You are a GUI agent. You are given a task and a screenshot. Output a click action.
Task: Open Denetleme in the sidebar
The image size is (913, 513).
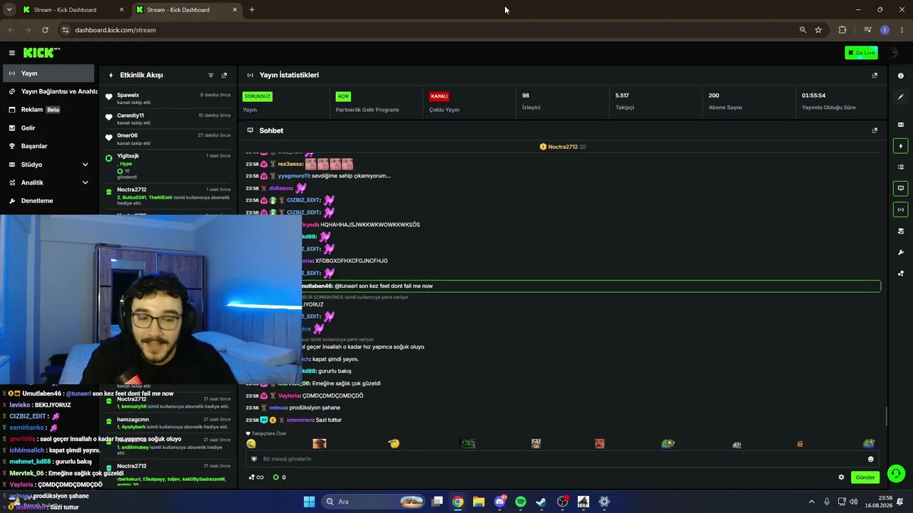coord(49,201)
